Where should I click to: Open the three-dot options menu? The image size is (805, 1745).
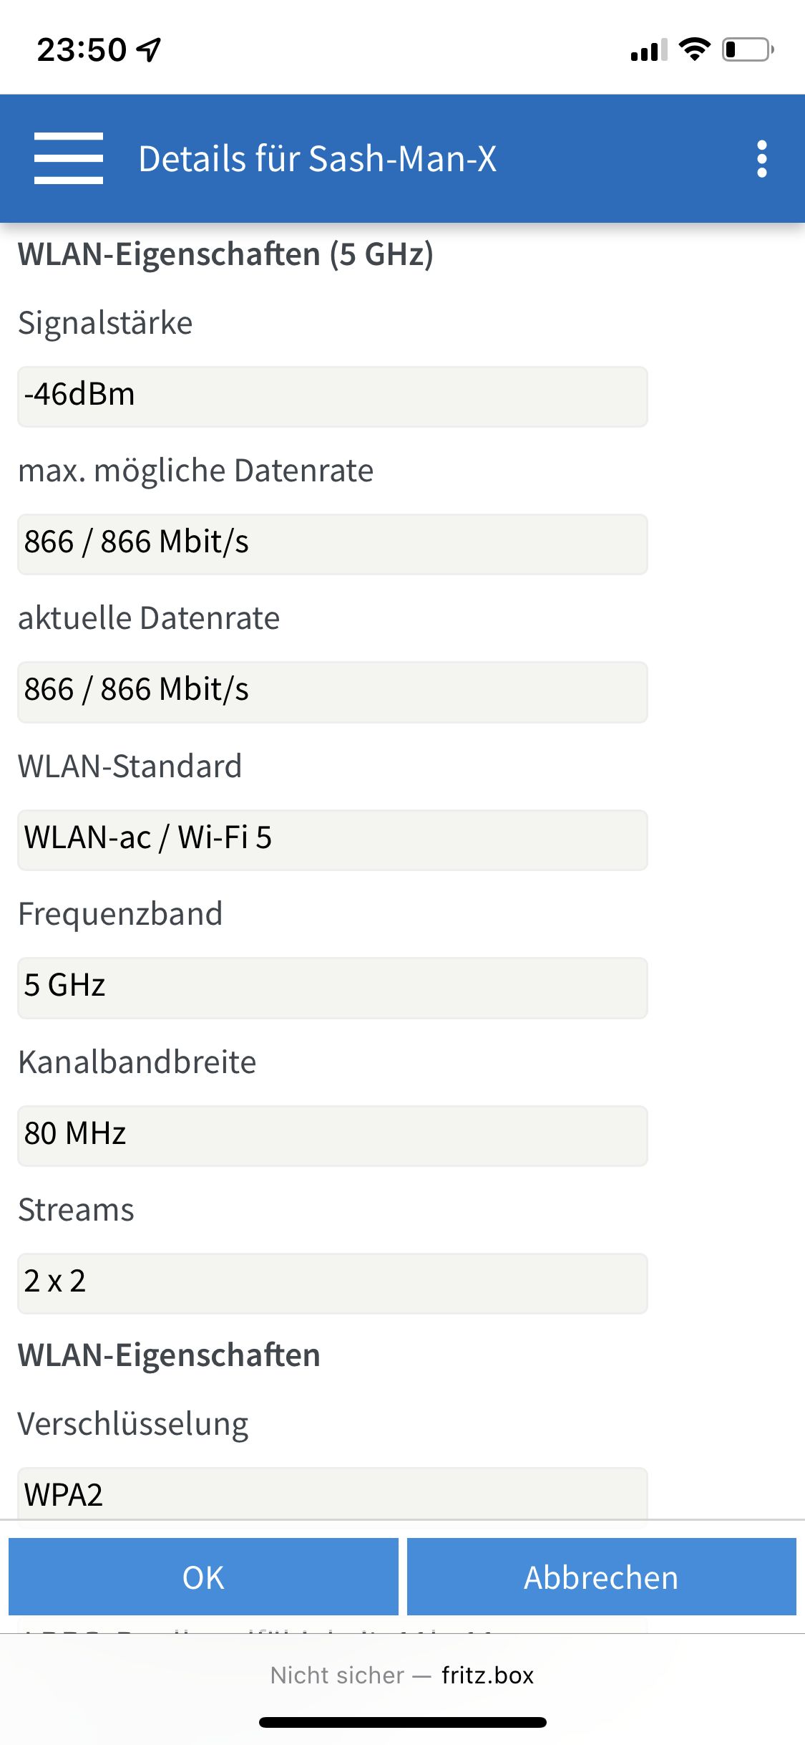point(761,158)
